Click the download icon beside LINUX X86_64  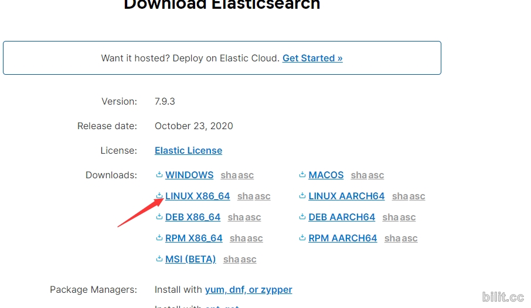click(x=159, y=196)
